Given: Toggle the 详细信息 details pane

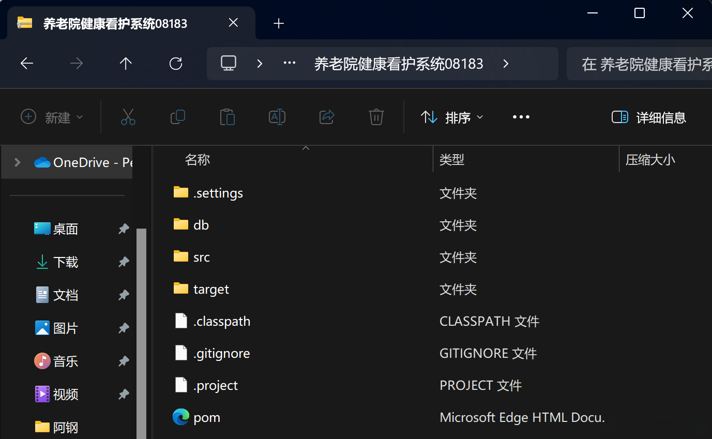Looking at the screenshot, I should coord(648,117).
